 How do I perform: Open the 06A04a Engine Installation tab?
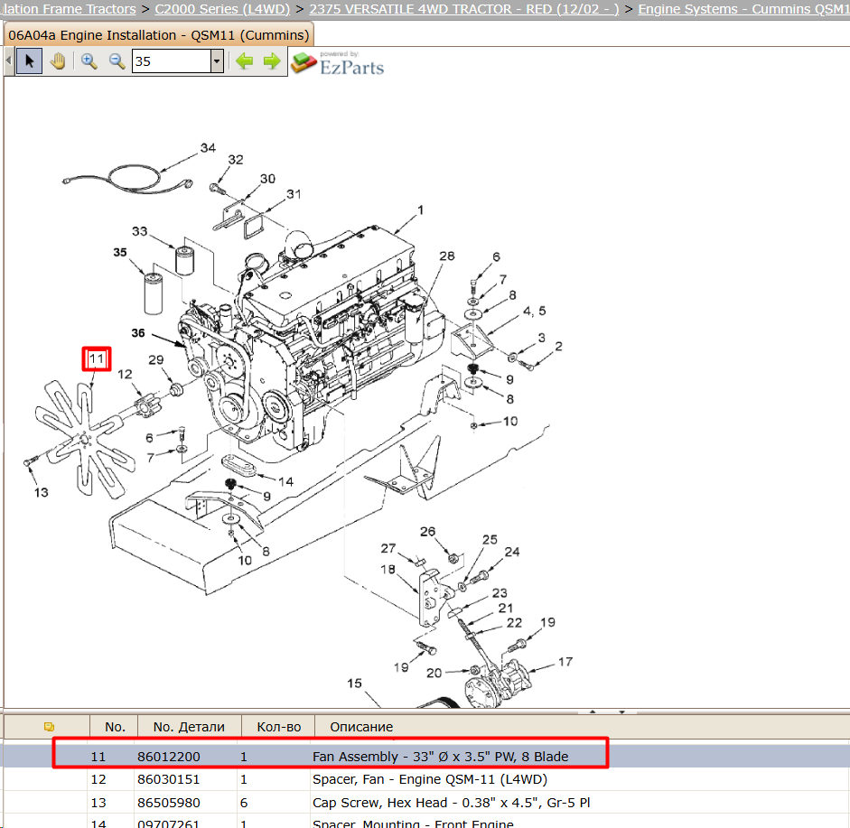[x=158, y=35]
